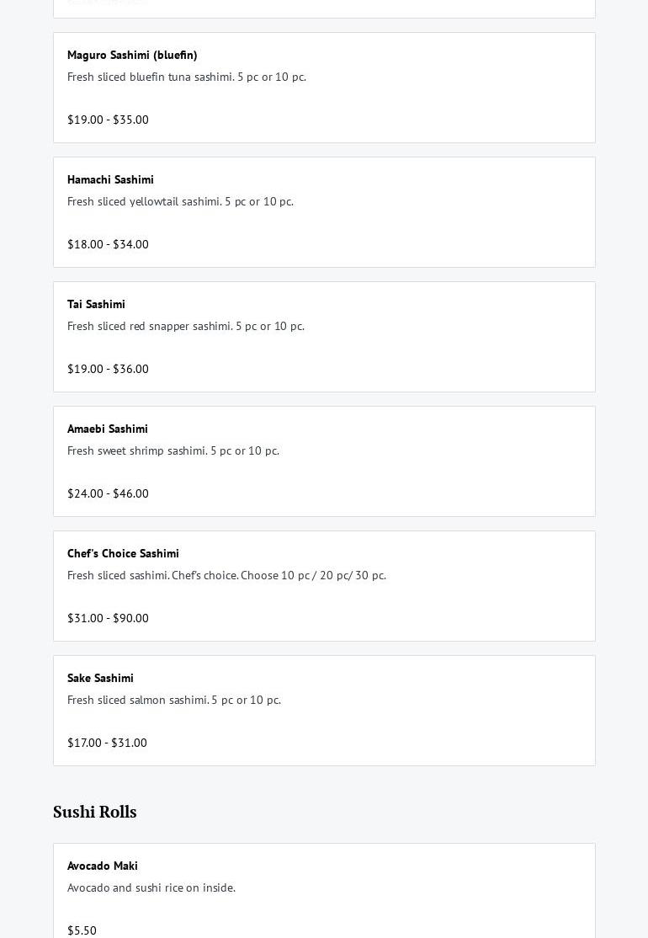Open the Avocado Maki roll item
The height and width of the screenshot is (938, 648).
tap(103, 866)
